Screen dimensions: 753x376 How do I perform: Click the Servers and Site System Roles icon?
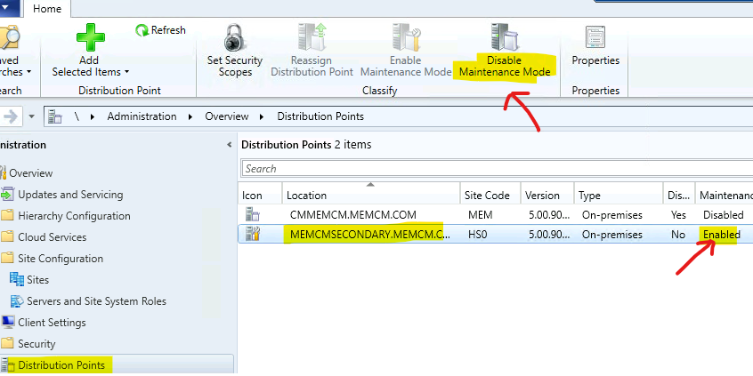click(17, 300)
